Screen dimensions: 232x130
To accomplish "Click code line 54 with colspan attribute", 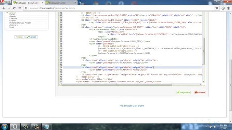I will (x=133, y=27).
